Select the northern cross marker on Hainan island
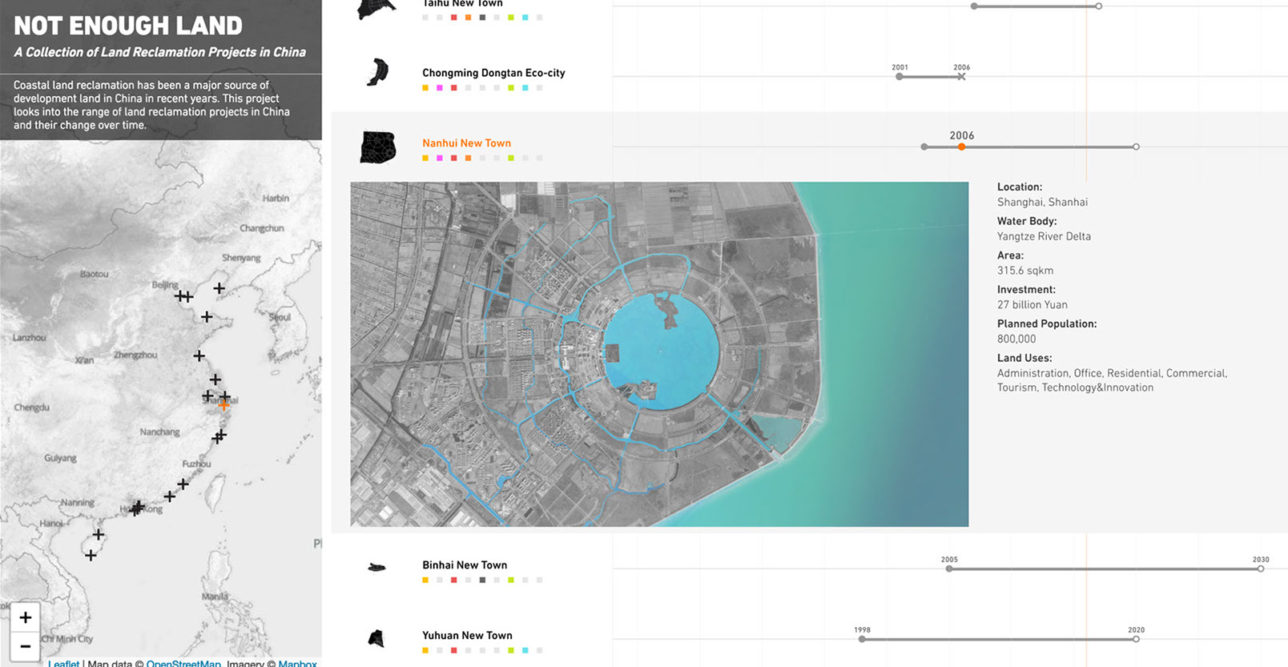1288x667 pixels. pyautogui.click(x=98, y=534)
